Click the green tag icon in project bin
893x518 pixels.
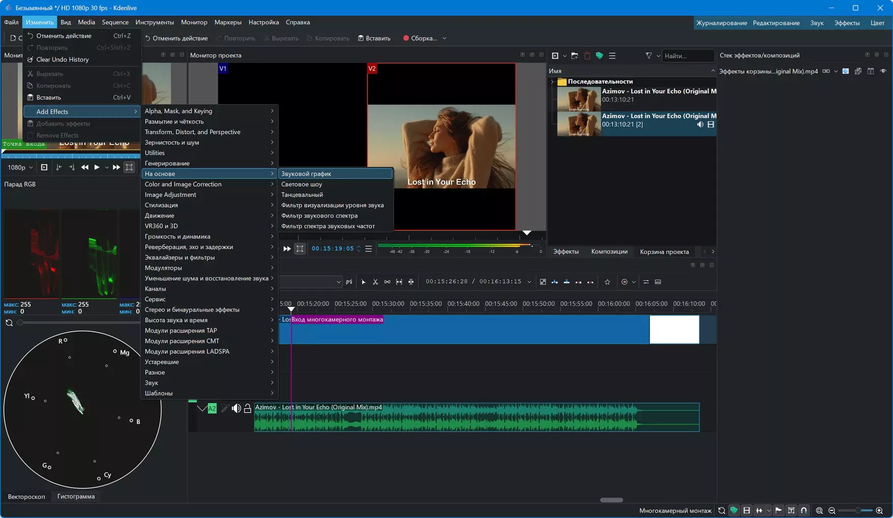(600, 56)
